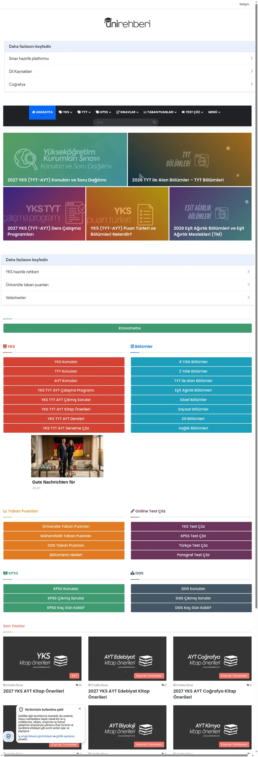The height and width of the screenshot is (757, 258).
Task: Click TYT Konuları button
Action: pyautogui.click(x=64, y=371)
